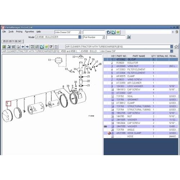
Task: Select the HOSE CLAMP row
Action: tap(141, 133)
